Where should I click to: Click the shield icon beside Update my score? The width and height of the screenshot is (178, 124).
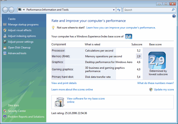[x=151, y=89]
